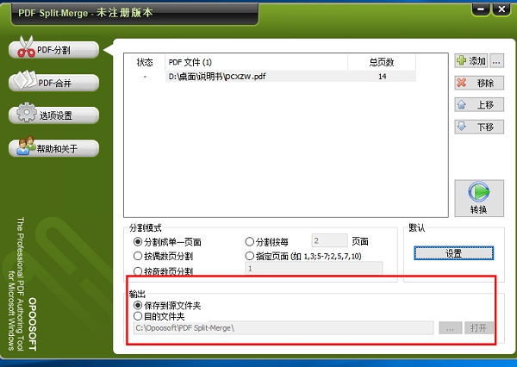This screenshot has width=517, height=367.
Task: Move file up with 上移 button
Action: click(479, 105)
